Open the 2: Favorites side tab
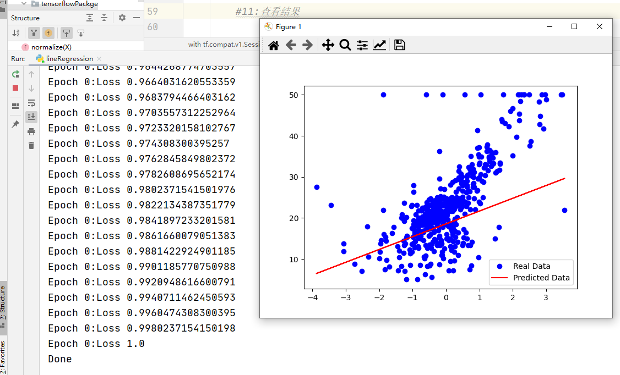620x375 pixels. tap(3, 357)
